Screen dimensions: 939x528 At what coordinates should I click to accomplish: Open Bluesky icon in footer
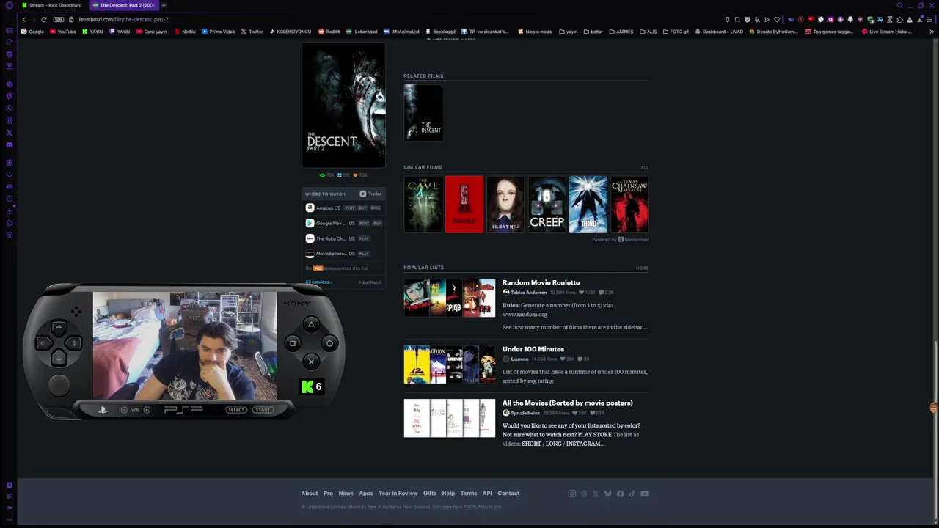coord(607,494)
